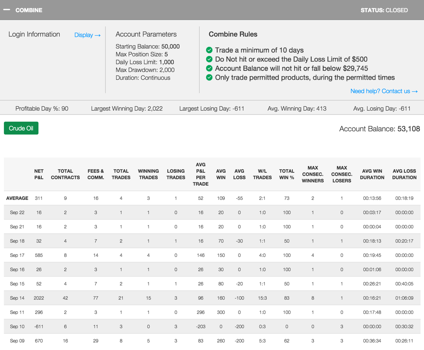Click the TOTAL WIN % column header

(286, 174)
